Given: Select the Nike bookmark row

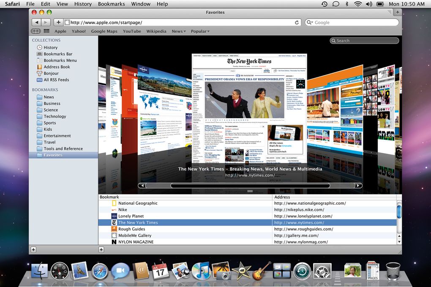Looking at the screenshot, I should (247, 209).
